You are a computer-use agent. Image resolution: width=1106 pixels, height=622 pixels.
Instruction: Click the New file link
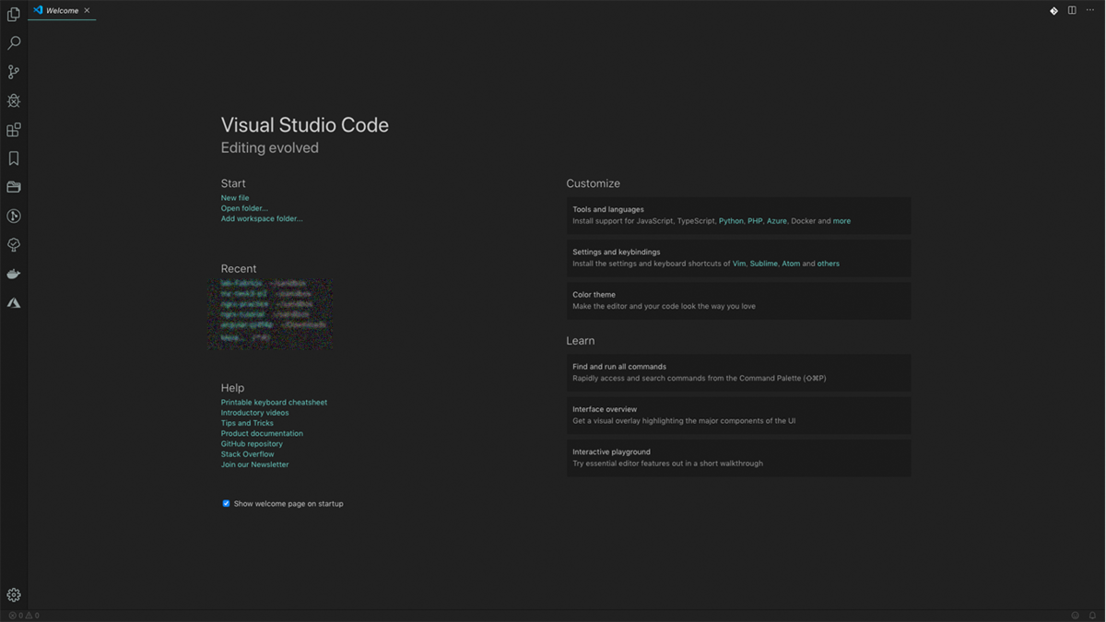click(x=235, y=198)
